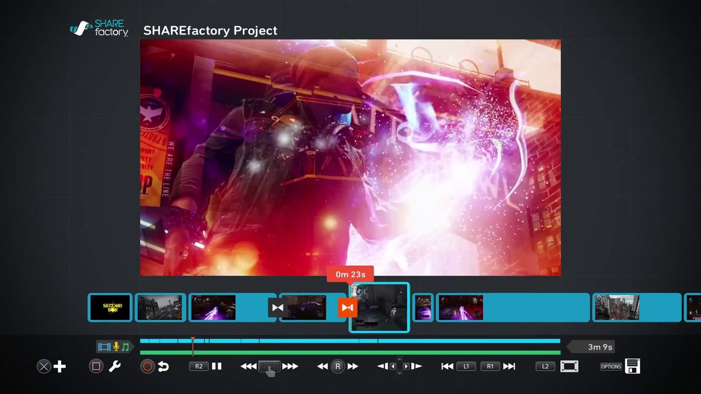Click the 0m 23s timestamp label

350,274
